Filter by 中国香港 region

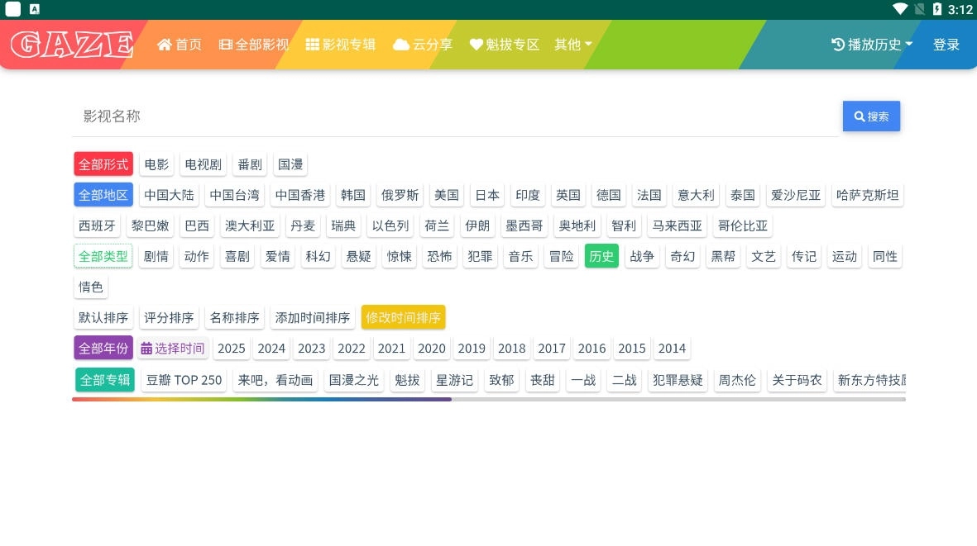coord(300,196)
